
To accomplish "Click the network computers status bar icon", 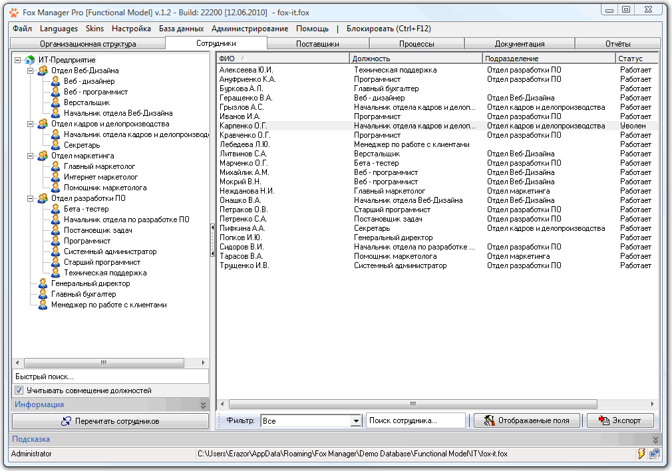I will click(655, 454).
